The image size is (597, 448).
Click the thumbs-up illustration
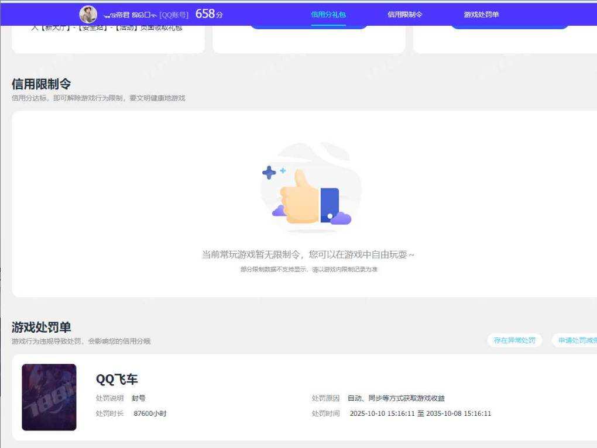pos(310,188)
